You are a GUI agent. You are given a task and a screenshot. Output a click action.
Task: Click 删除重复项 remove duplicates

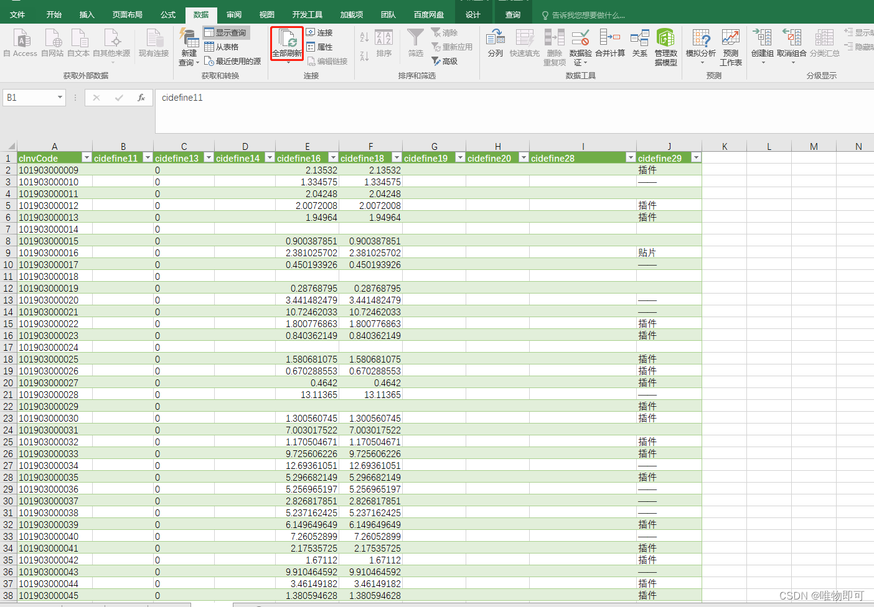555,47
